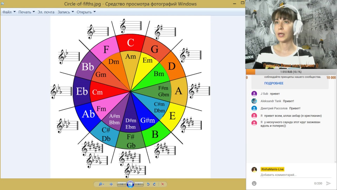
Task: Click the F#m Gbm inner segment
Action: (163, 91)
